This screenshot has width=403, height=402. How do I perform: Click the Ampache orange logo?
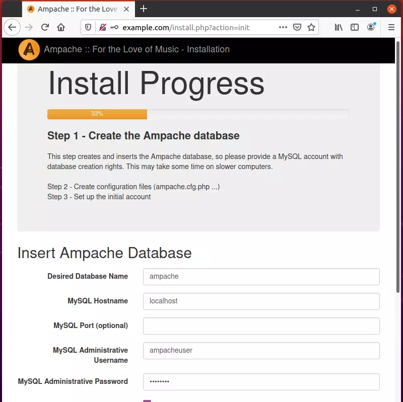(29, 49)
